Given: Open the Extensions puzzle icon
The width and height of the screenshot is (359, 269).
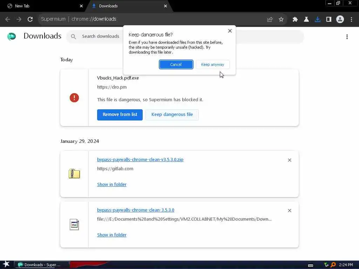Looking at the screenshot, I should 295,20.
